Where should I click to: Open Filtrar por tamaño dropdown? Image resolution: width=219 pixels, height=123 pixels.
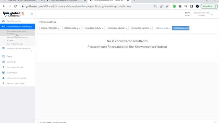(x=141, y=28)
